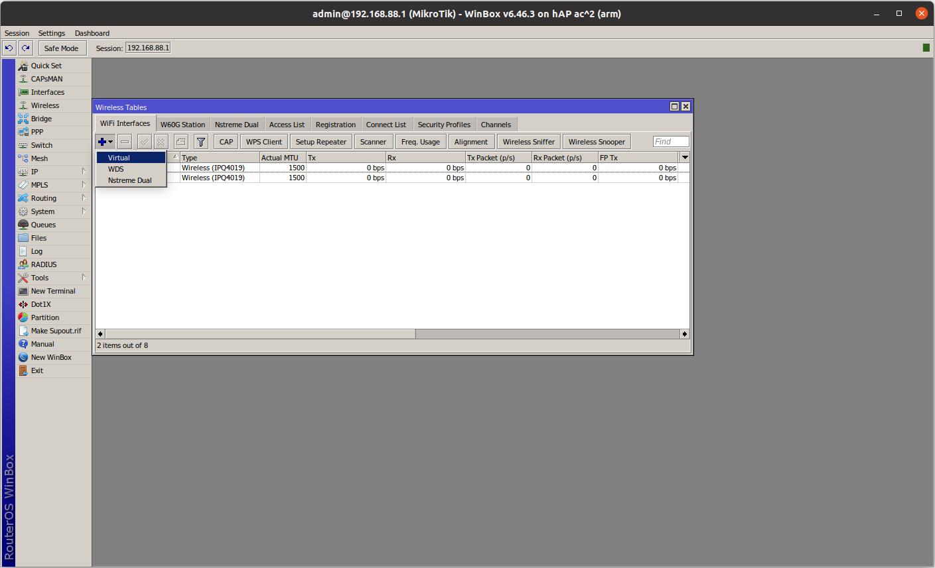Image resolution: width=935 pixels, height=568 pixels.
Task: Expand the System submenu
Action: (84, 211)
